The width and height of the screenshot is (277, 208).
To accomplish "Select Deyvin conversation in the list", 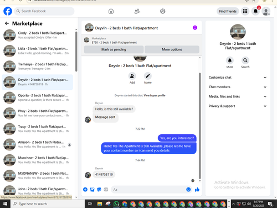I will pyautogui.click(x=37, y=82).
